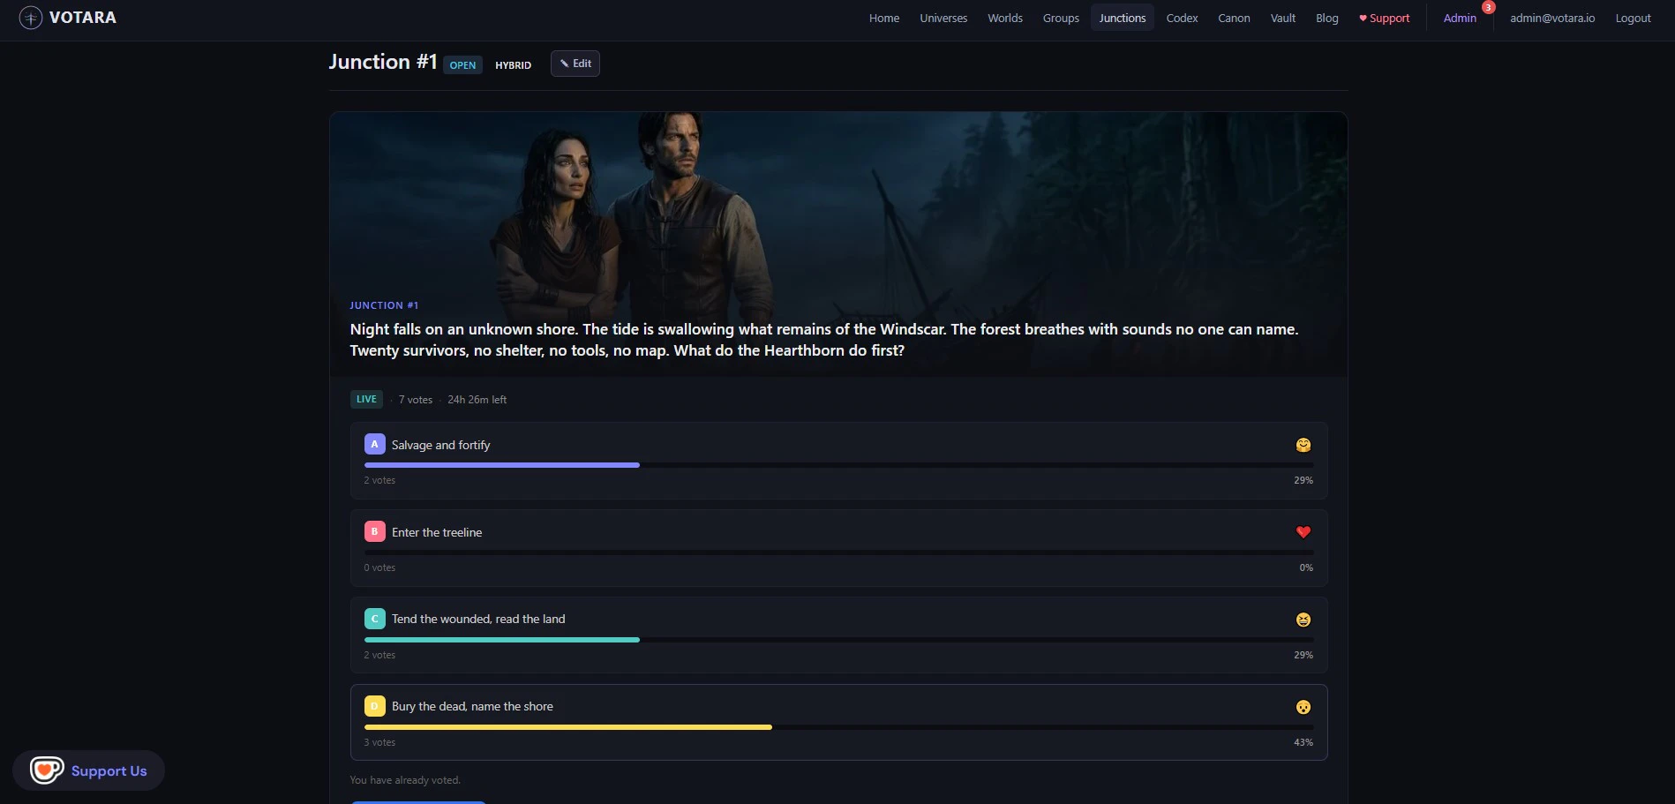Click the Ko-fi cup icon in Support Us
The height and width of the screenshot is (804, 1675).
(47, 770)
